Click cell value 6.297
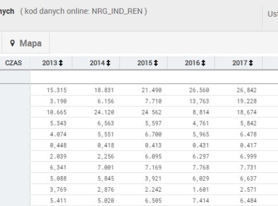 point(201,156)
